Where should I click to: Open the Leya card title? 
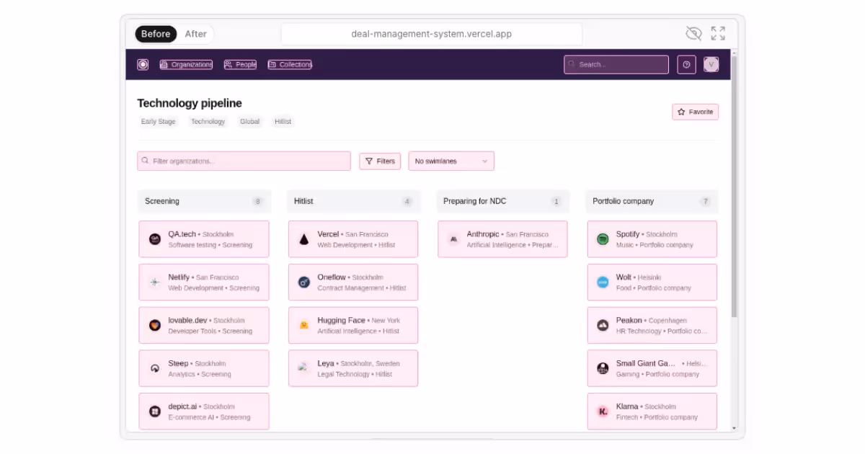[x=326, y=363]
